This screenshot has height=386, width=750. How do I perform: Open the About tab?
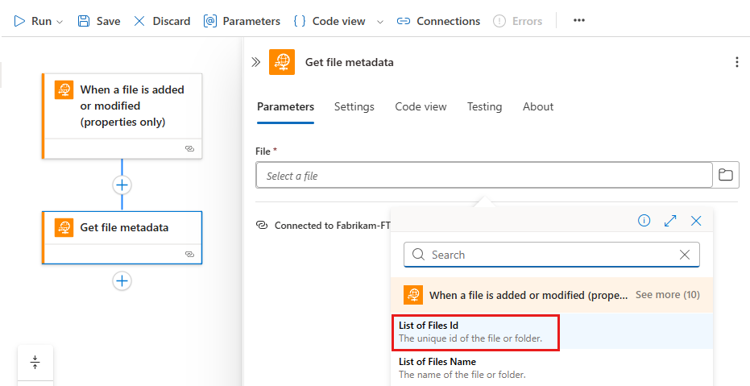(538, 106)
